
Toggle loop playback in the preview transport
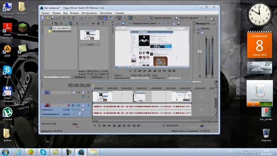tap(135, 71)
